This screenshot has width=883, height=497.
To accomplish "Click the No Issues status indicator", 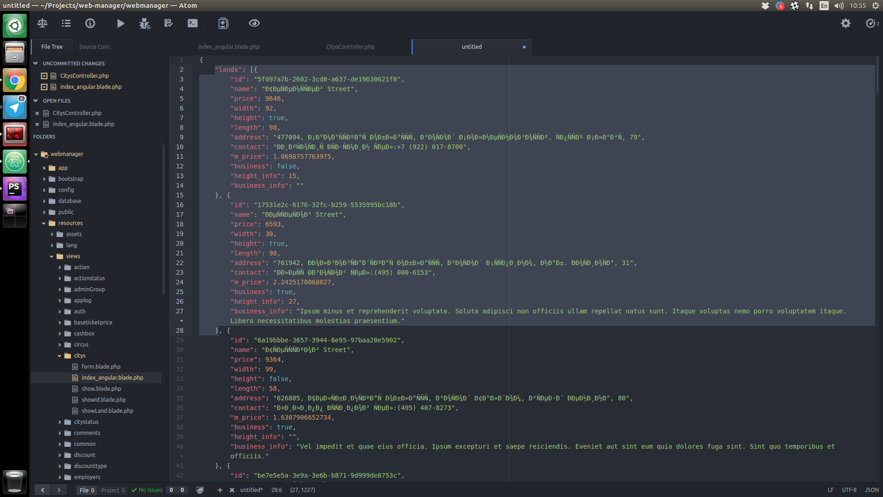I will [147, 490].
